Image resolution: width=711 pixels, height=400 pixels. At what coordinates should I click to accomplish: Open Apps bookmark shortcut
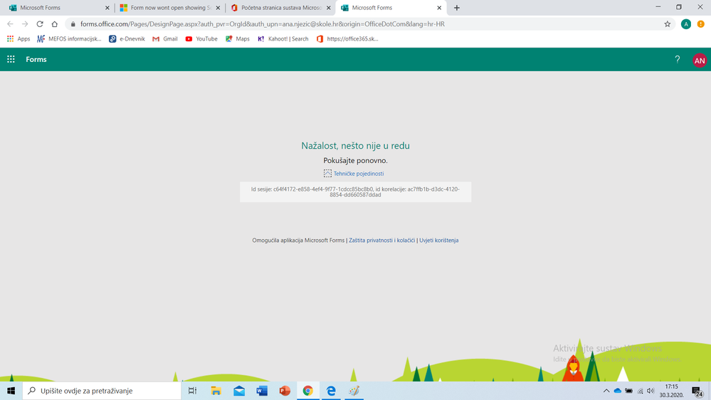pos(19,39)
